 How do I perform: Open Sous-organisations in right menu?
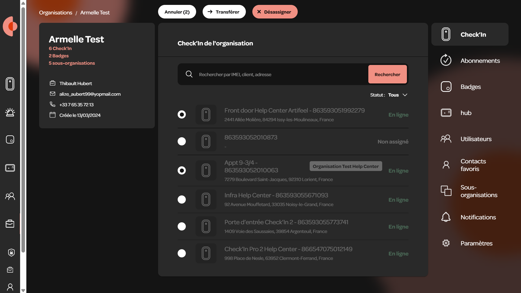470,191
